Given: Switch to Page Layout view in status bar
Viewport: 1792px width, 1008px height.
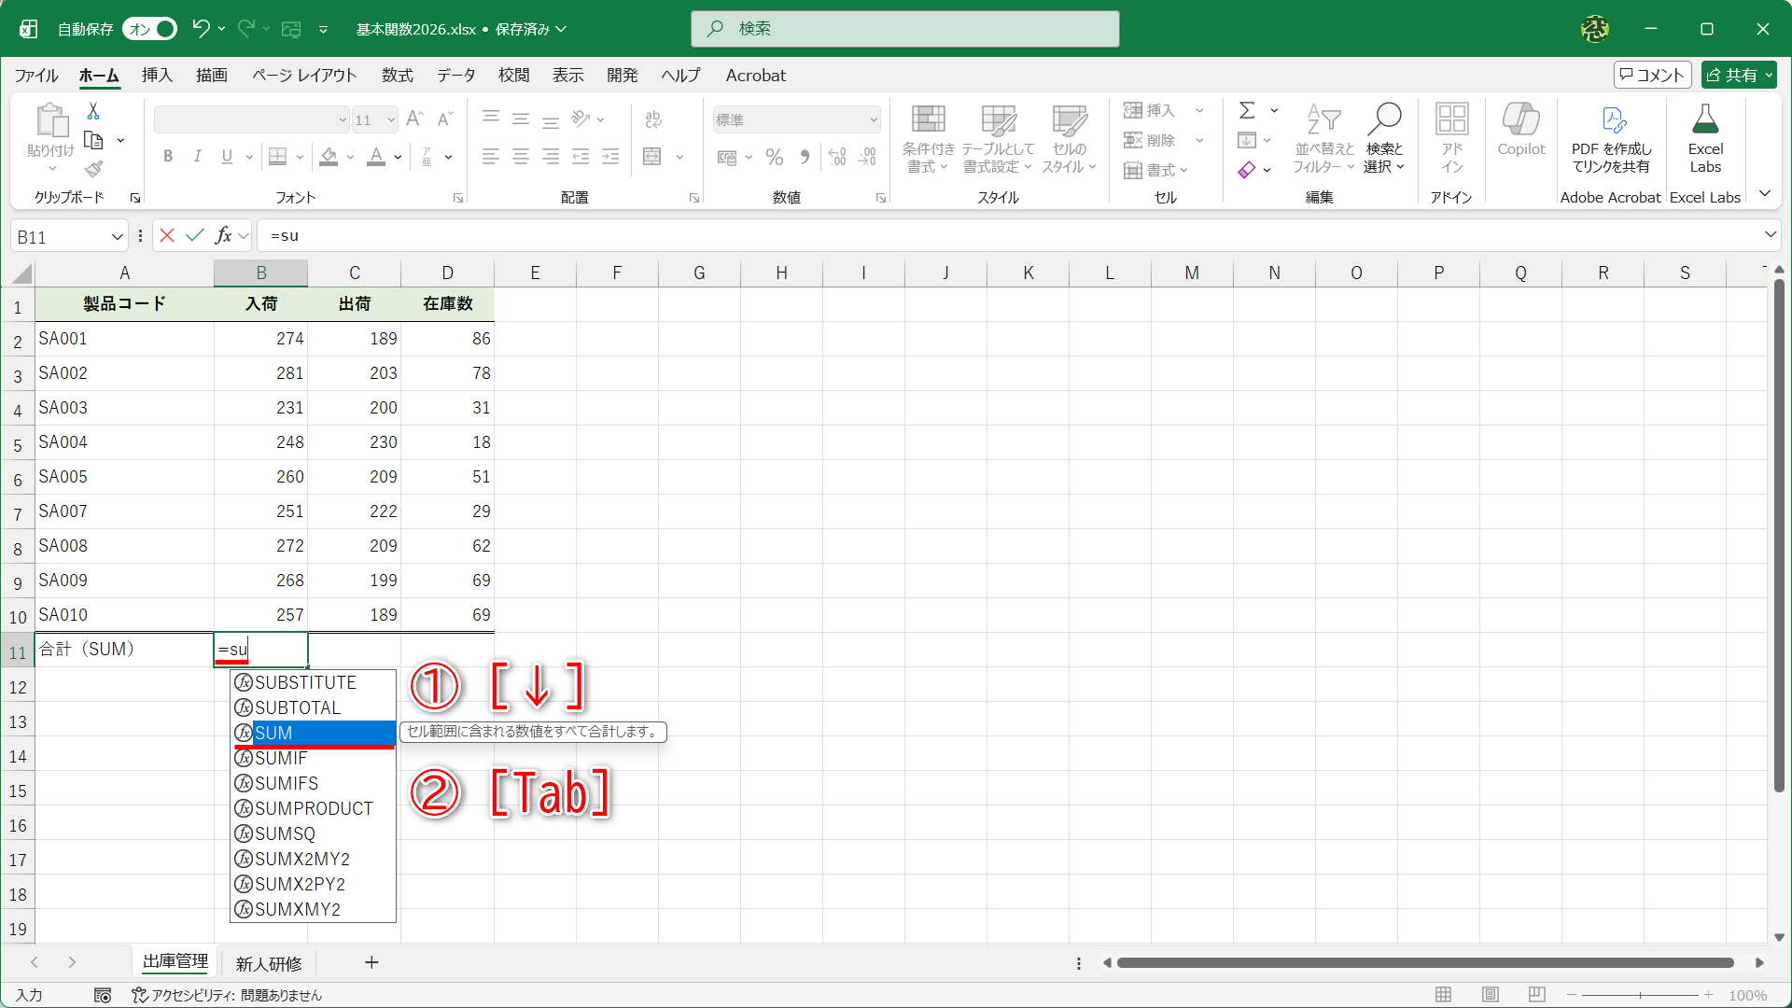Looking at the screenshot, I should [x=1491, y=995].
